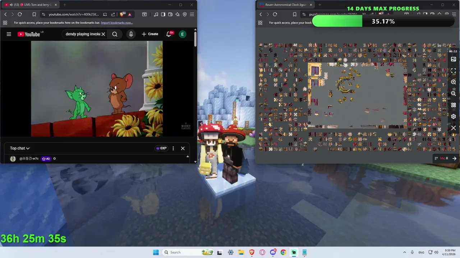Image resolution: width=460 pixels, height=258 pixels.
Task: Zoom in on the jigsaw puzzle
Action: (454, 82)
